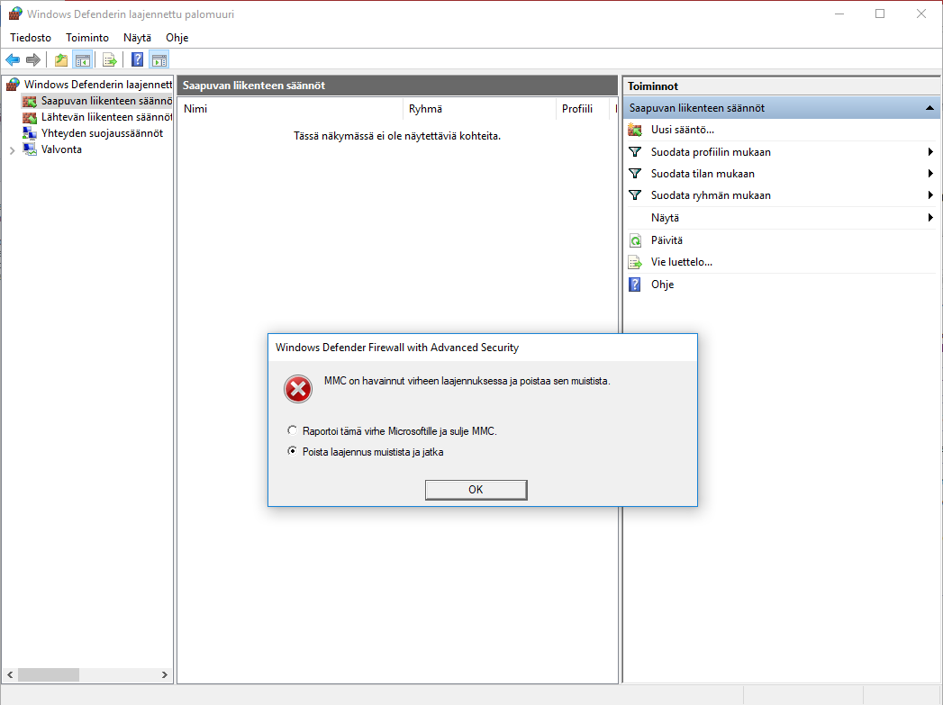Open the Näytä submenu arrow in Toiminnot

(x=931, y=218)
